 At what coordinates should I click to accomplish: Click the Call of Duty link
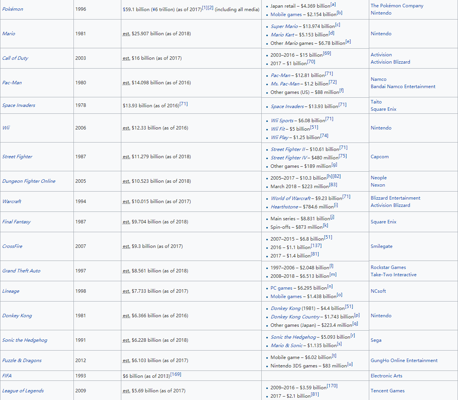(15, 58)
